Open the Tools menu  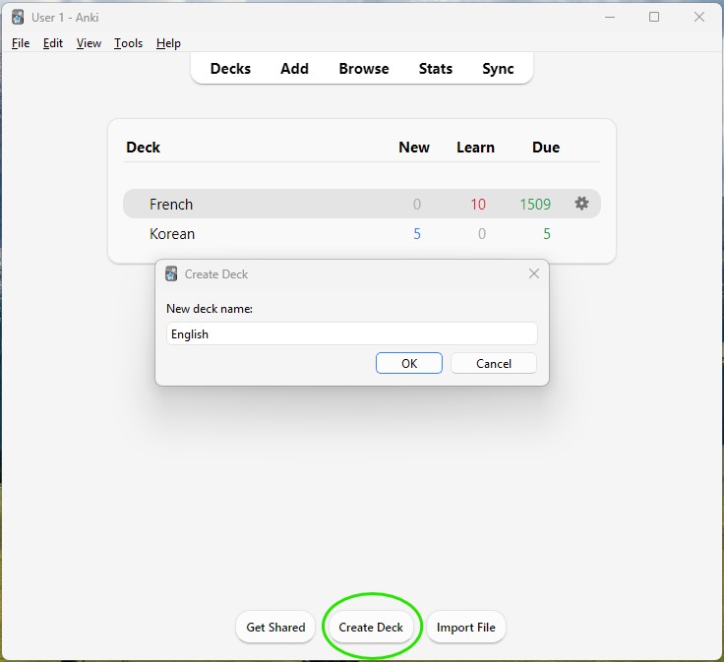pyautogui.click(x=128, y=43)
